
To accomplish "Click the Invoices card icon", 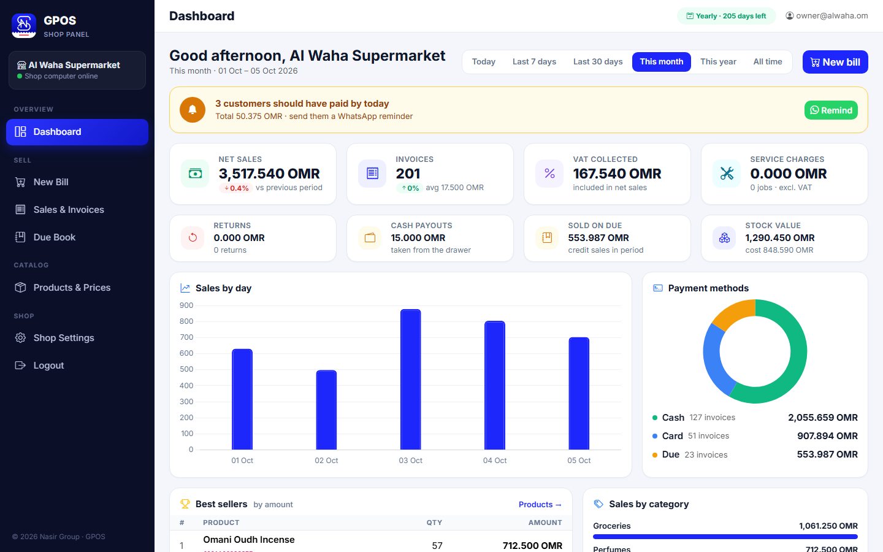I will coord(372,174).
